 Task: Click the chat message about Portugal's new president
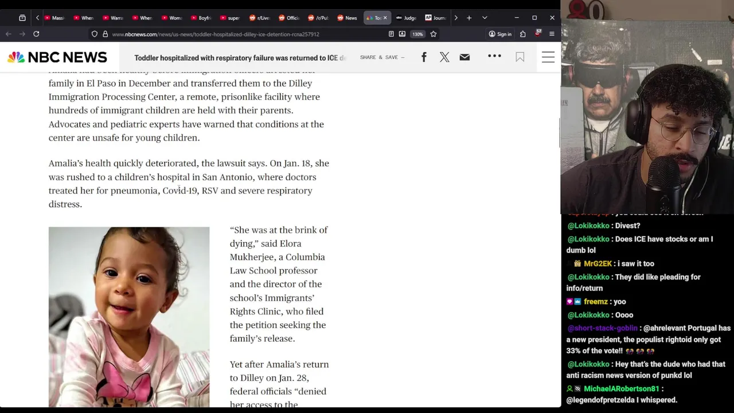tap(649, 339)
